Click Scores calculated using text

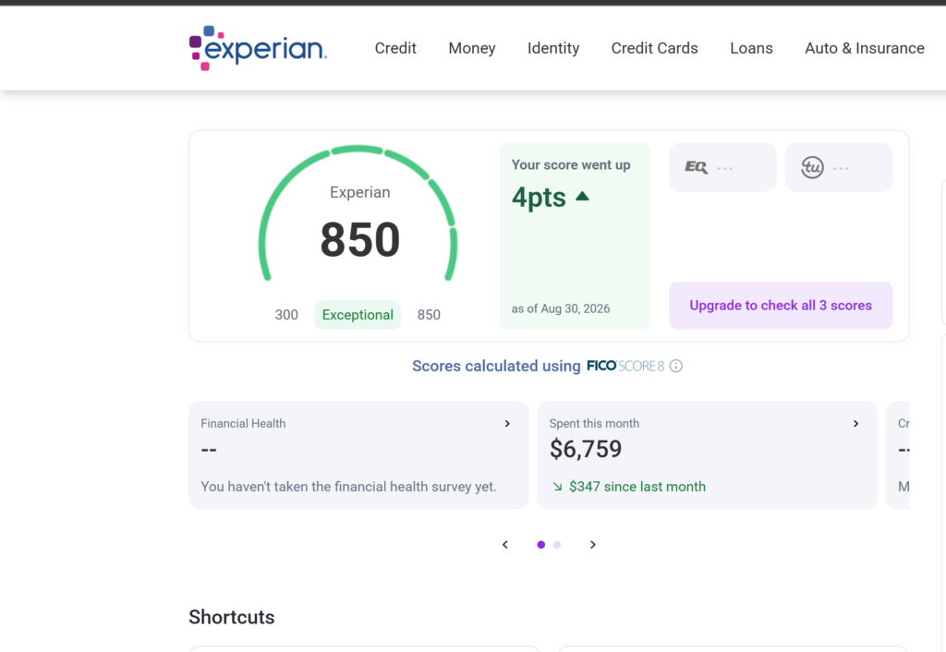point(496,366)
